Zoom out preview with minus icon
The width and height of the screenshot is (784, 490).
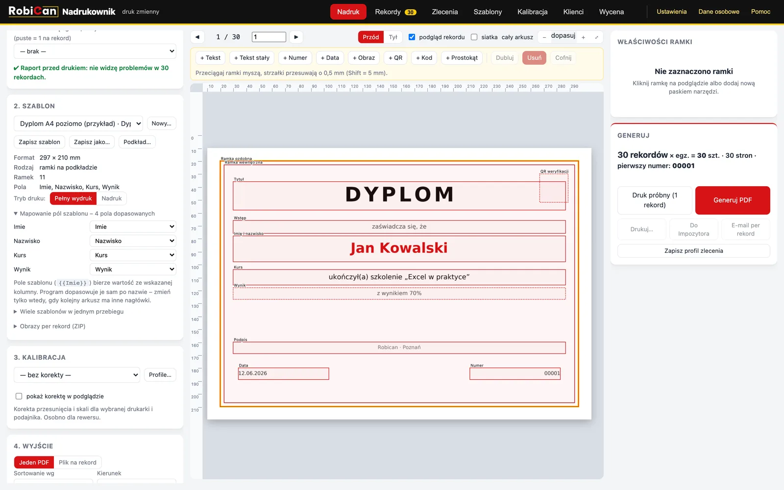[544, 37]
